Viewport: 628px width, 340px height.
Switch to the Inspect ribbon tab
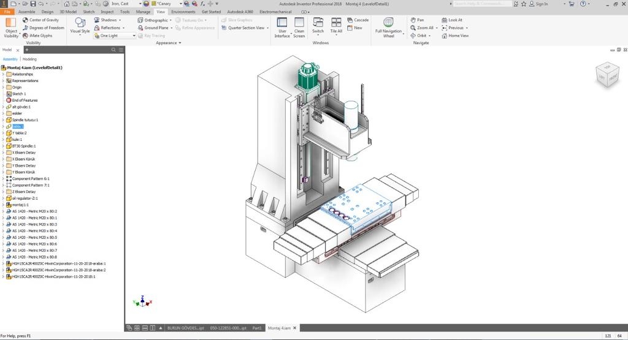click(x=107, y=12)
